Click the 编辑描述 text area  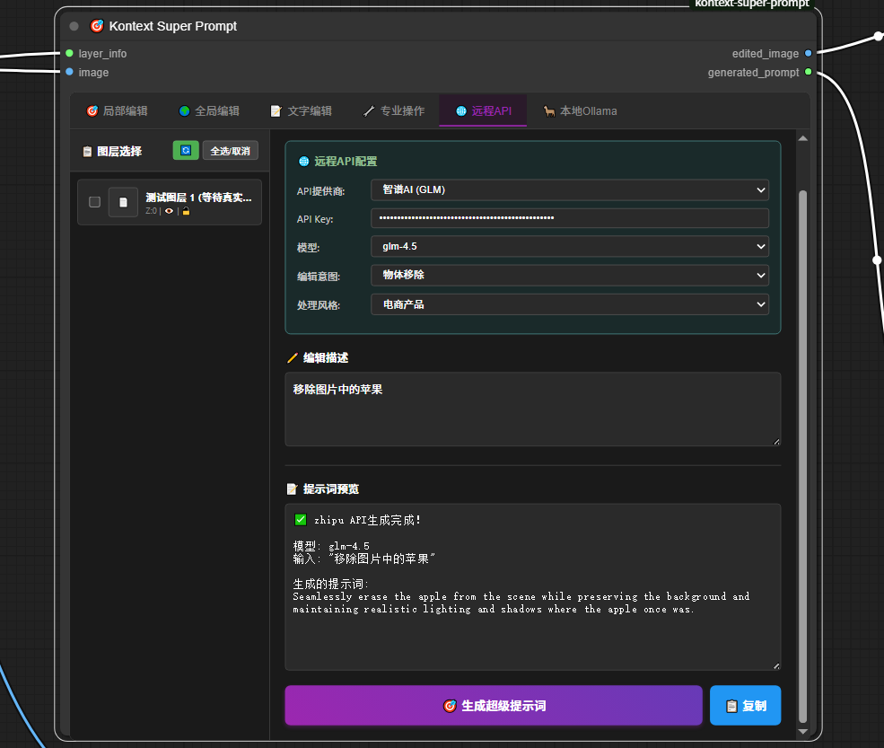[533, 409]
